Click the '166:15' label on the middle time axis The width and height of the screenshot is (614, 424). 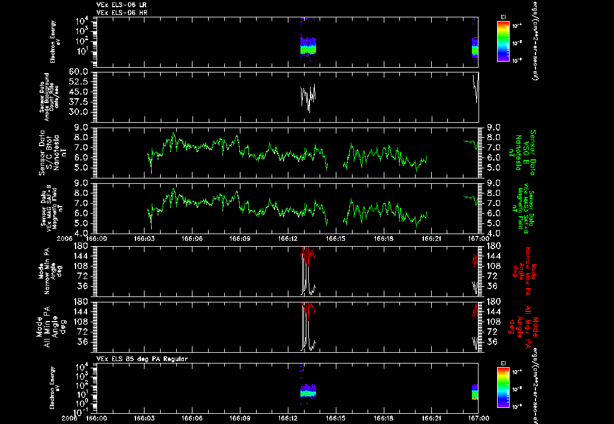336,238
